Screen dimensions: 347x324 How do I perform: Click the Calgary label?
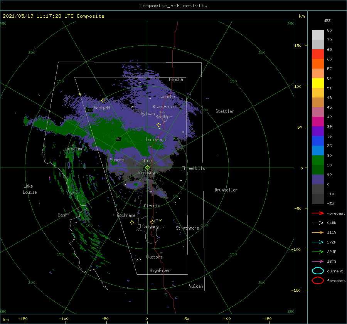click(150, 227)
